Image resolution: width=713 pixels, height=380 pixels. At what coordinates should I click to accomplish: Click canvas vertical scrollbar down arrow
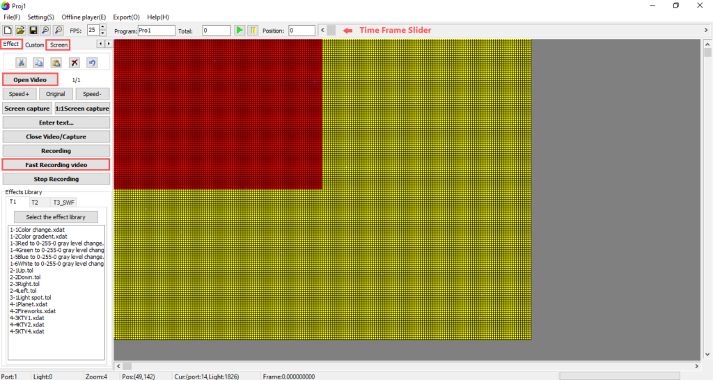pyautogui.click(x=707, y=354)
